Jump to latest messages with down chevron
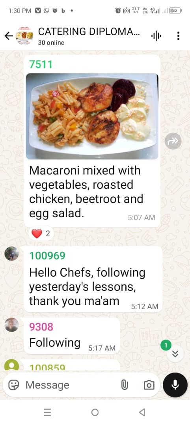This screenshot has width=190, height=425. click(175, 354)
